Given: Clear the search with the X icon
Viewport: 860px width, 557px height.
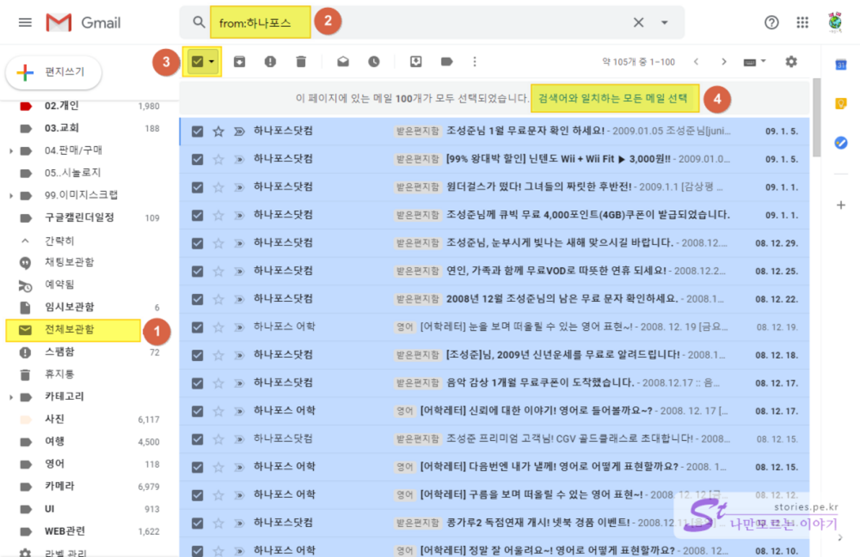Looking at the screenshot, I should click(639, 22).
